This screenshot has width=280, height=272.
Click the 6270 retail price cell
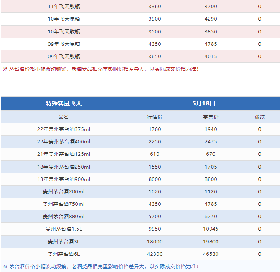[210, 217]
